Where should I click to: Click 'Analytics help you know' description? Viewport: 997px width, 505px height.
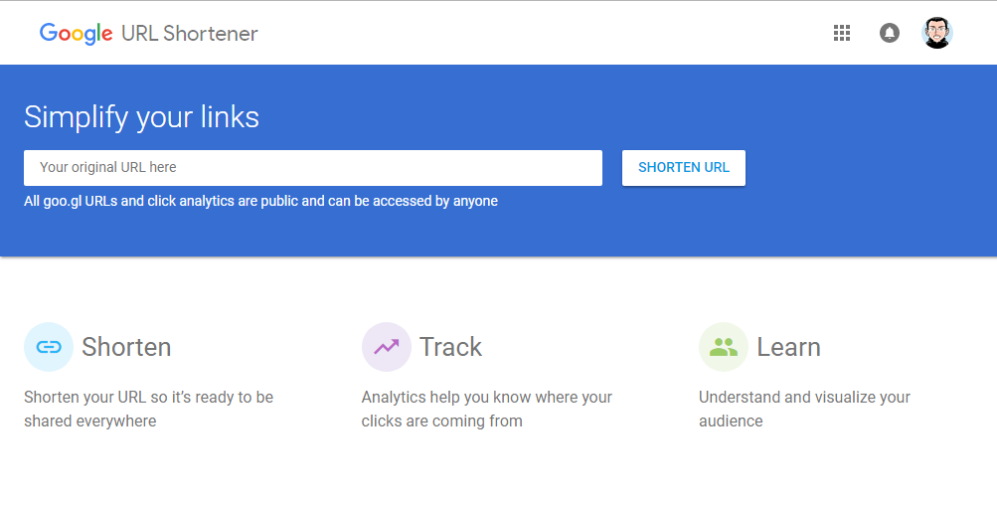pyautogui.click(x=487, y=409)
